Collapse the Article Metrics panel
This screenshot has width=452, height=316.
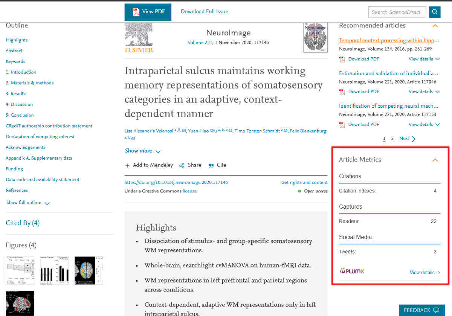pos(435,160)
